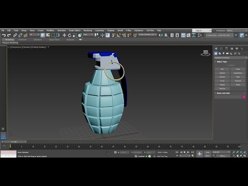Viewport: 248px width, 186px height.
Task: Select the Unlink Selection tool
Action: click(x=20, y=35)
